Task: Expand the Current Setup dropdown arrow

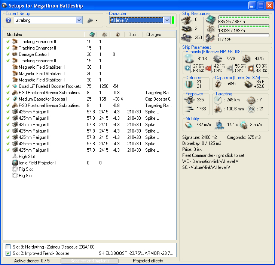Action: coord(79,20)
